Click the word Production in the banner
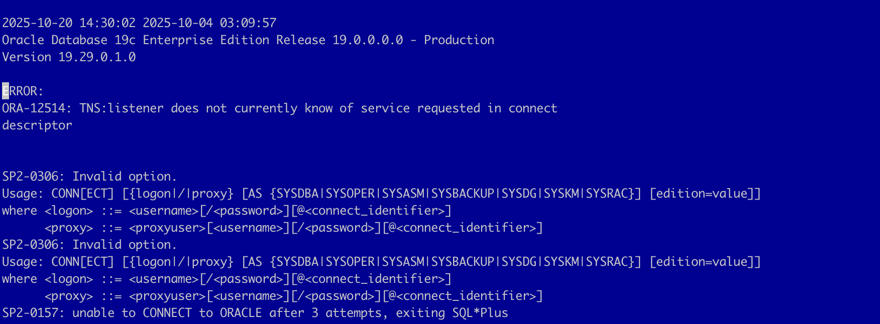Screen dimensions: 880x324 click(459, 40)
